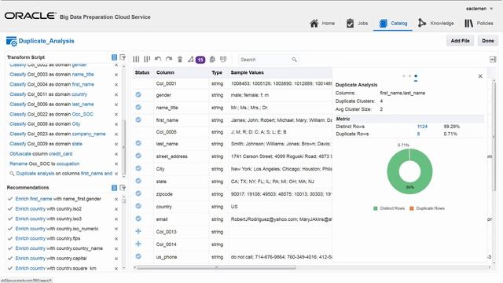This screenshot has width=503, height=283.
Task: Click the toolbar icon right of copy
Action: (223, 60)
